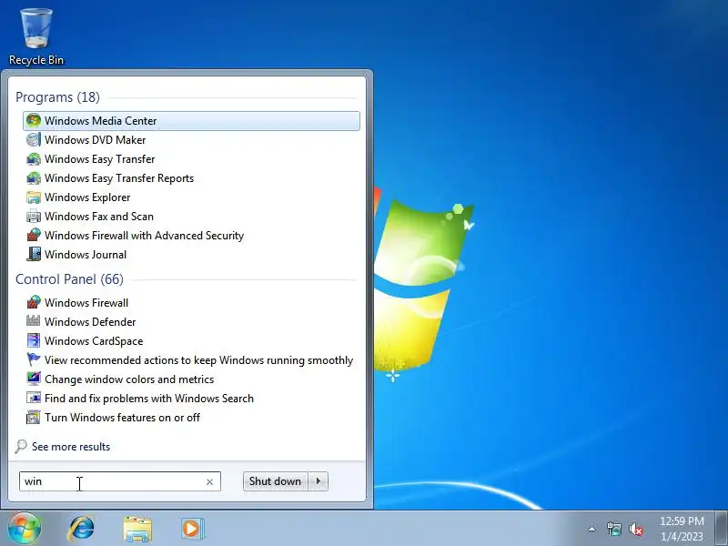
Task: Show hidden tray icons arrow
Action: 592,529
